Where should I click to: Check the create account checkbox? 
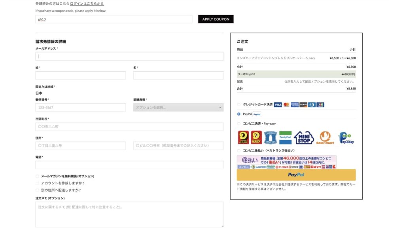tap(38, 183)
